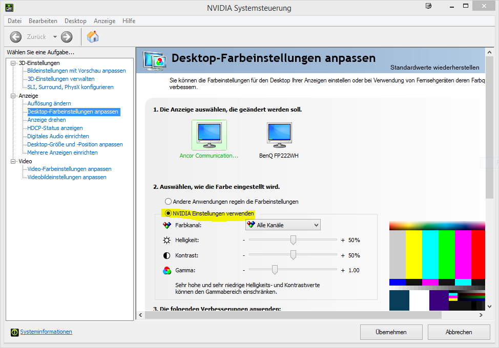Click the Gamma slider thumb
The image size is (499, 348).
[x=275, y=270]
